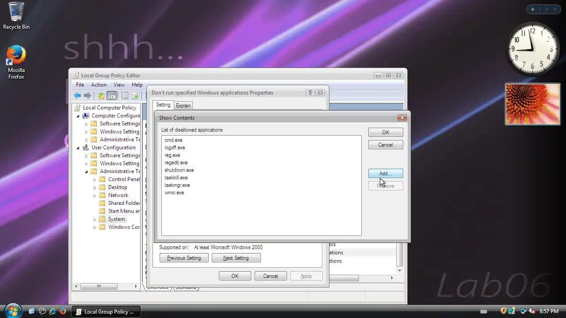Click the Add... button

click(x=386, y=174)
